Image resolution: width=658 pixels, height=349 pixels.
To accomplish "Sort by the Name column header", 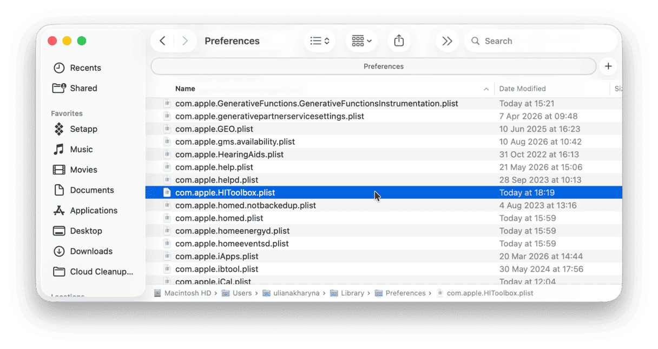I will click(185, 89).
